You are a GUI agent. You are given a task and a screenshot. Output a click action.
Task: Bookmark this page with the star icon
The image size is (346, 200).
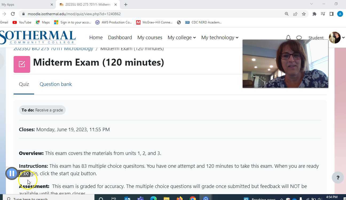(x=304, y=14)
